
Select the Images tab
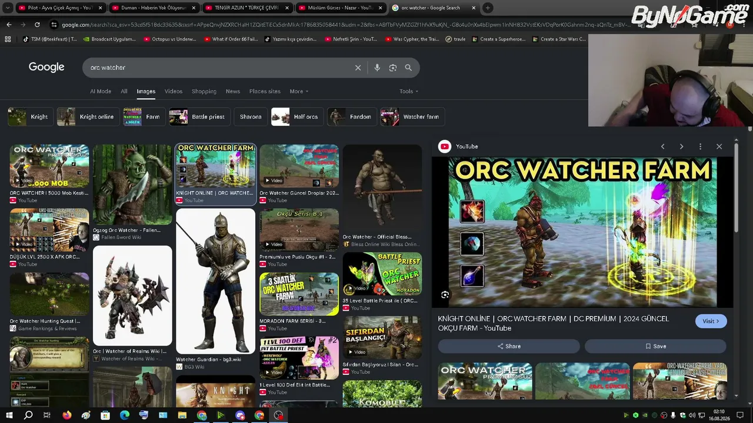click(x=146, y=91)
